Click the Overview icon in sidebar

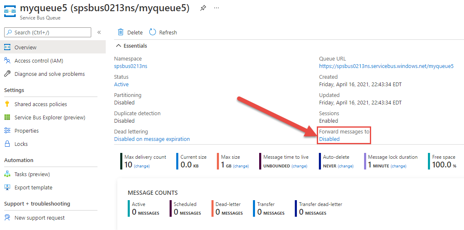pyautogui.click(x=7, y=47)
